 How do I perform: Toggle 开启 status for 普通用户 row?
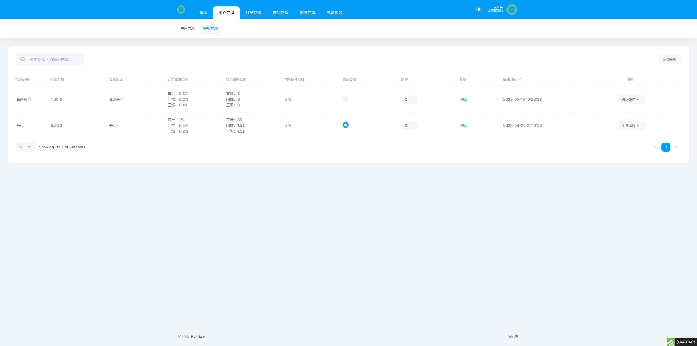(464, 100)
